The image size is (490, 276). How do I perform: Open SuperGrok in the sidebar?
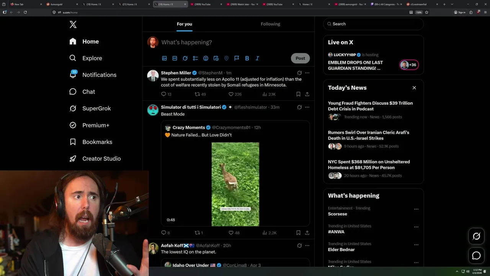[x=90, y=108]
